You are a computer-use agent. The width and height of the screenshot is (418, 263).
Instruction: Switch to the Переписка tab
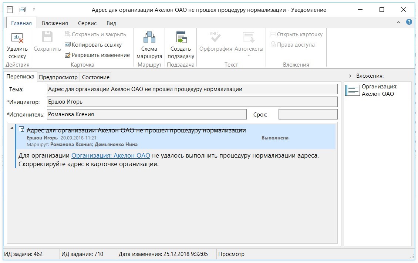[x=20, y=77]
